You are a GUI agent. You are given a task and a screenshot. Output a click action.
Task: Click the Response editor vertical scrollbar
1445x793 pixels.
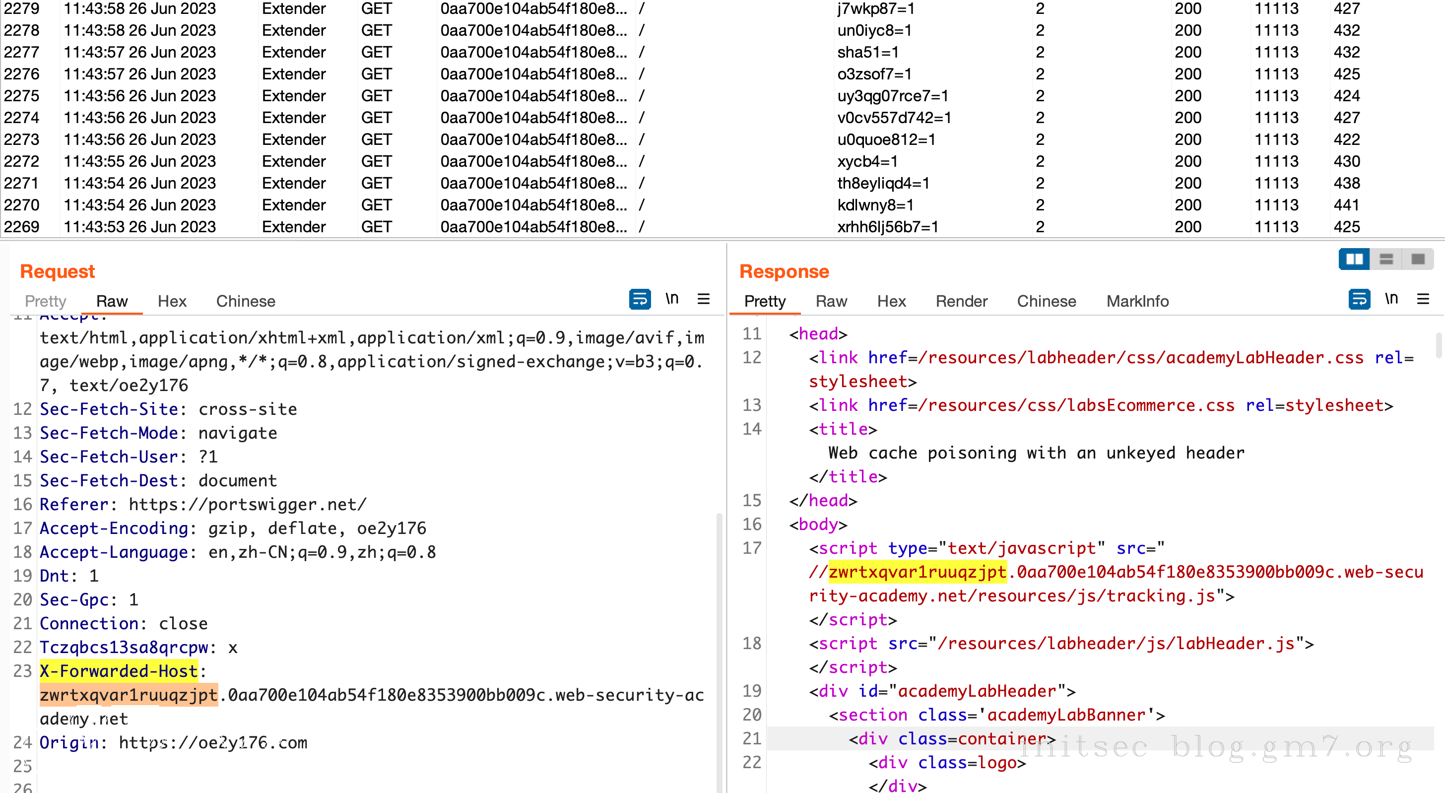[x=1440, y=346]
